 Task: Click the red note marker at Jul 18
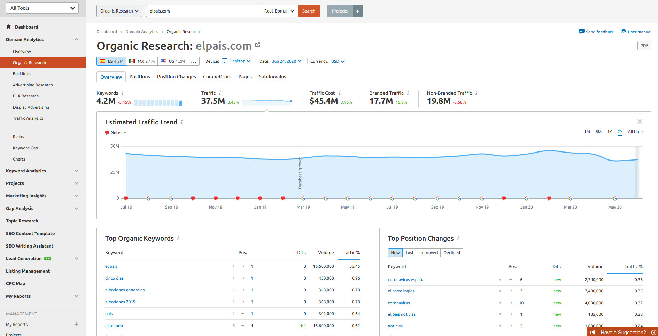point(126,198)
